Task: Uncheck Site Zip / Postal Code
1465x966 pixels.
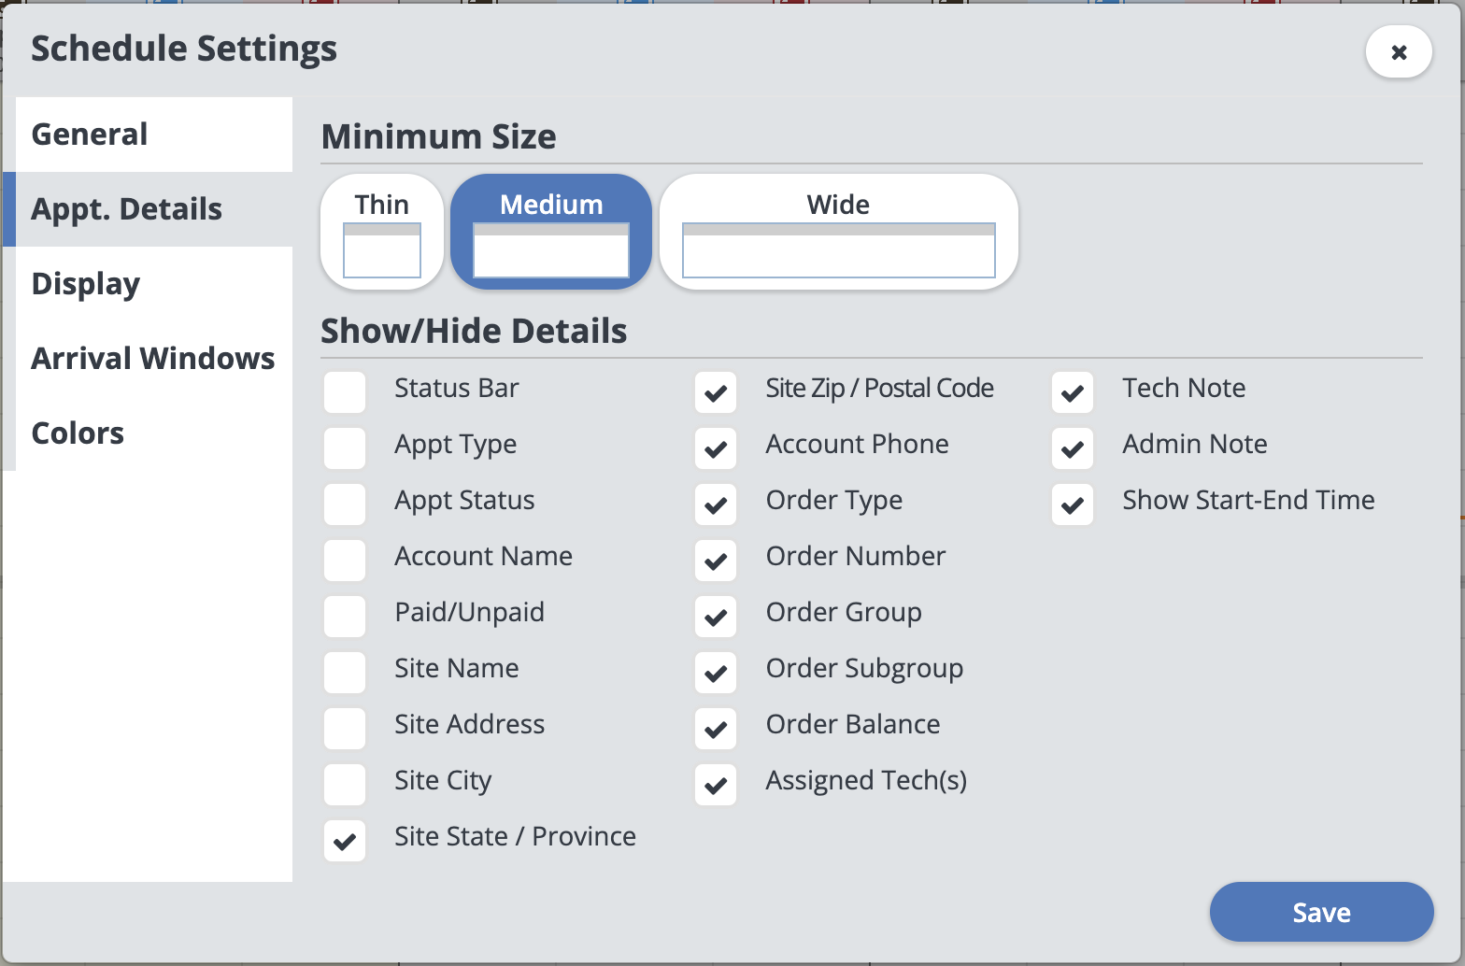Action: coord(716,392)
